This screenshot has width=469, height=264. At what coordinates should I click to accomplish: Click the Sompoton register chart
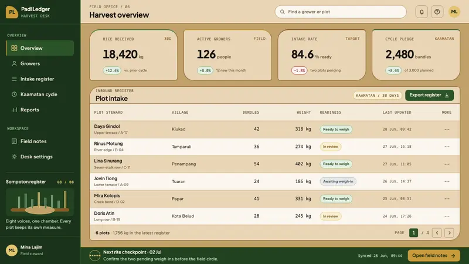[40, 202]
